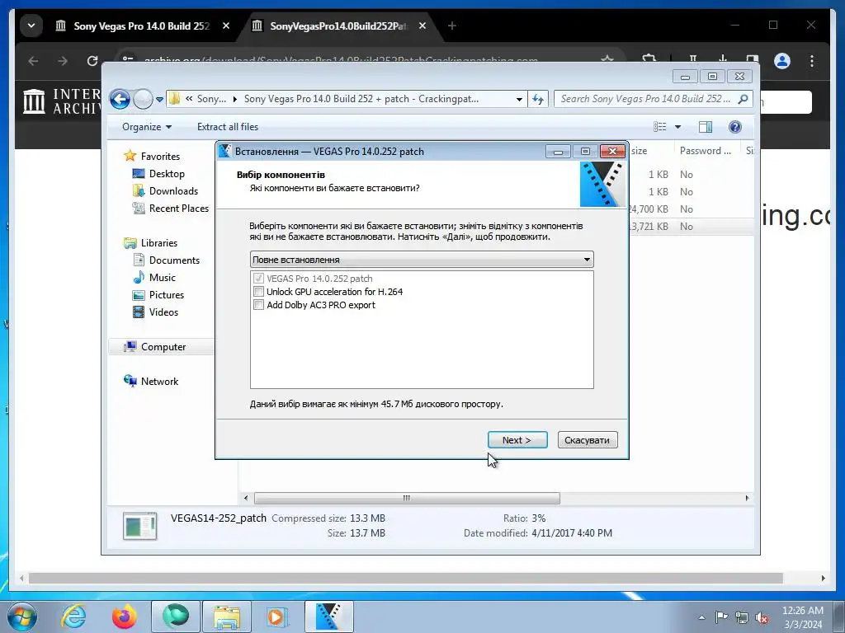Open the recent locations arrow beside navigation buttons

click(x=159, y=100)
